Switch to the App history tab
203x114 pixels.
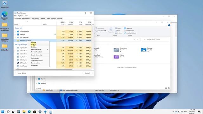click(35, 18)
